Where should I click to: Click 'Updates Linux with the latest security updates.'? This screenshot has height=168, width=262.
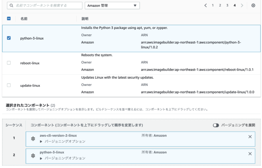click(117, 77)
